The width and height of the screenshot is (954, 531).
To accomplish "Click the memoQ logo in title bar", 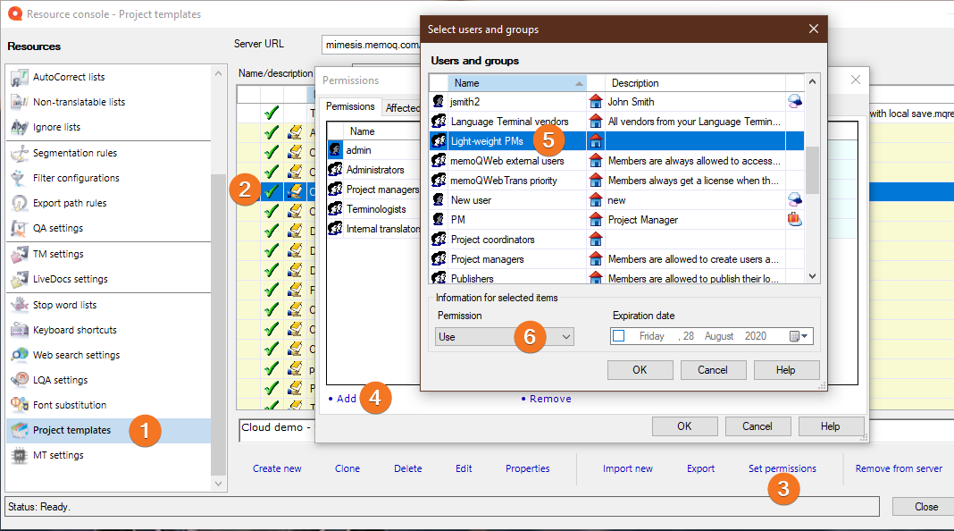I will click(14, 13).
